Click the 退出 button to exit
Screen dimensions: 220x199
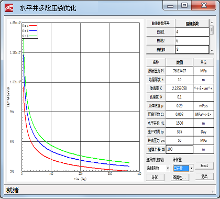pyautogui.click(x=204, y=176)
